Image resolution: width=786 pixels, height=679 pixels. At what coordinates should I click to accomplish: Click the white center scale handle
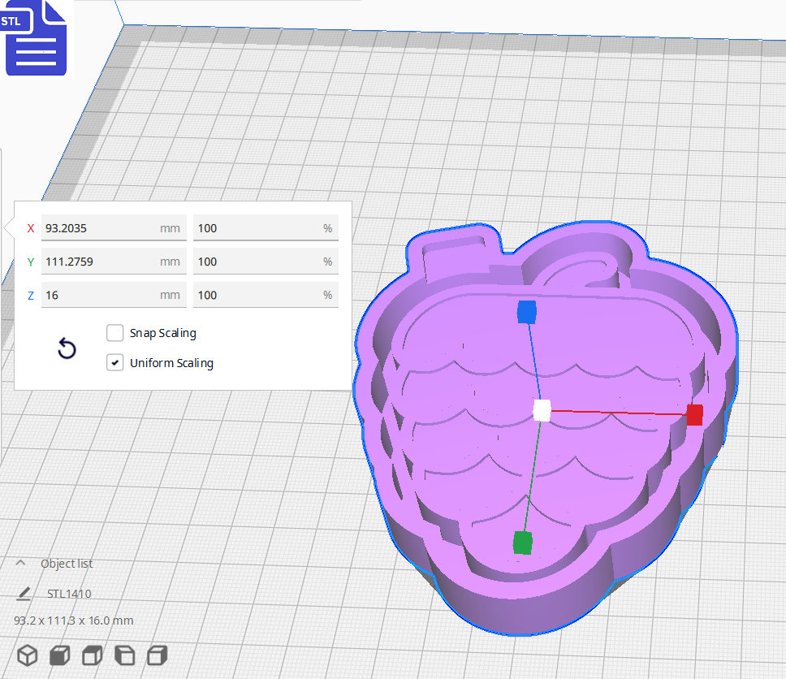tap(542, 412)
